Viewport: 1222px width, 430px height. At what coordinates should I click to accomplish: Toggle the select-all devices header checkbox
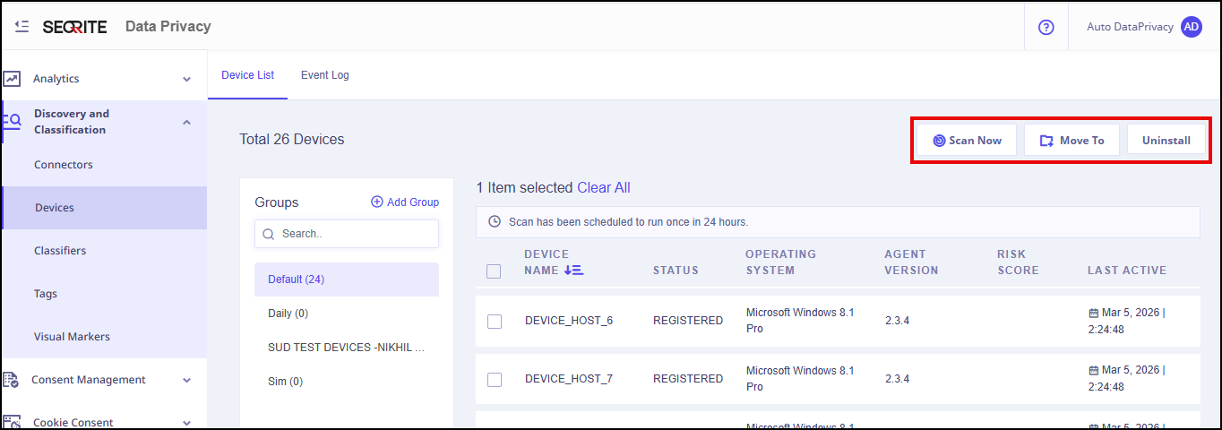[x=494, y=271]
